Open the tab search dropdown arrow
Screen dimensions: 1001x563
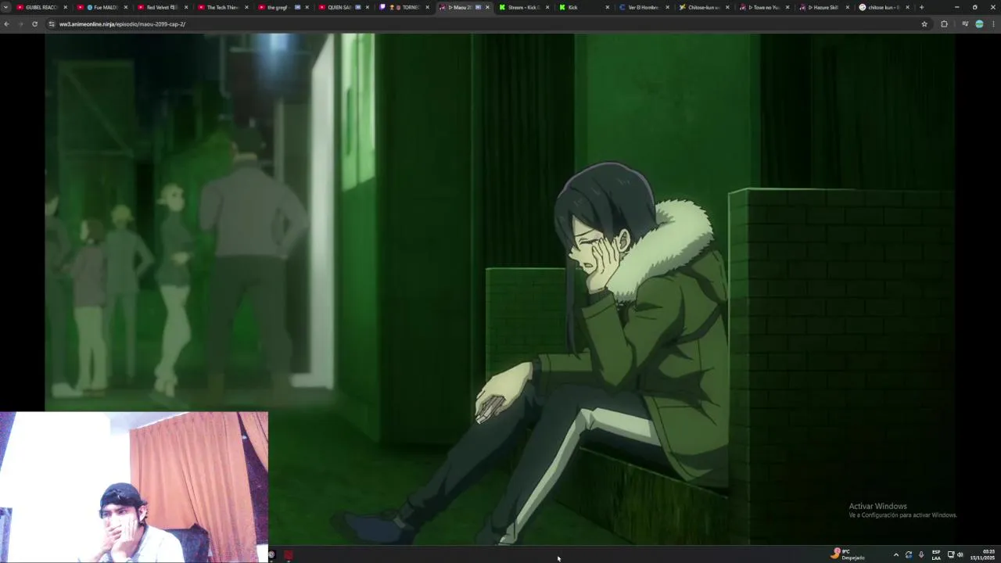click(x=6, y=7)
